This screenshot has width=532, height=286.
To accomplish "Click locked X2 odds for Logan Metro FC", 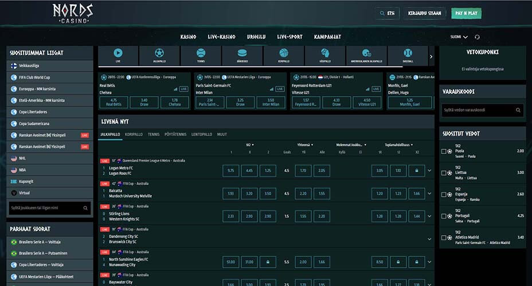I will click(x=417, y=170).
